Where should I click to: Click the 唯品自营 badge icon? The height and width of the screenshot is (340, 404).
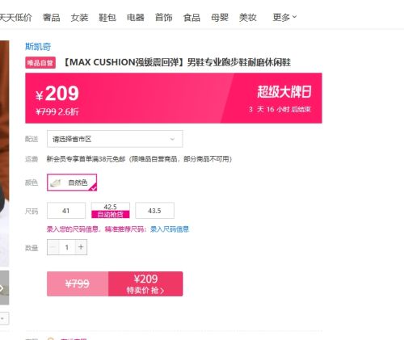click(x=40, y=63)
